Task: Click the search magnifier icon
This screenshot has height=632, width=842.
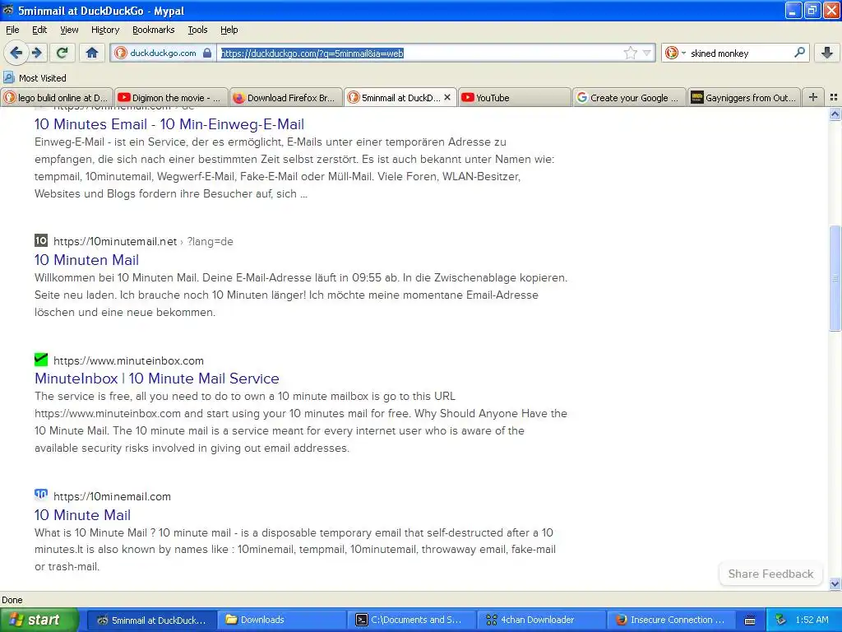Action: click(799, 53)
